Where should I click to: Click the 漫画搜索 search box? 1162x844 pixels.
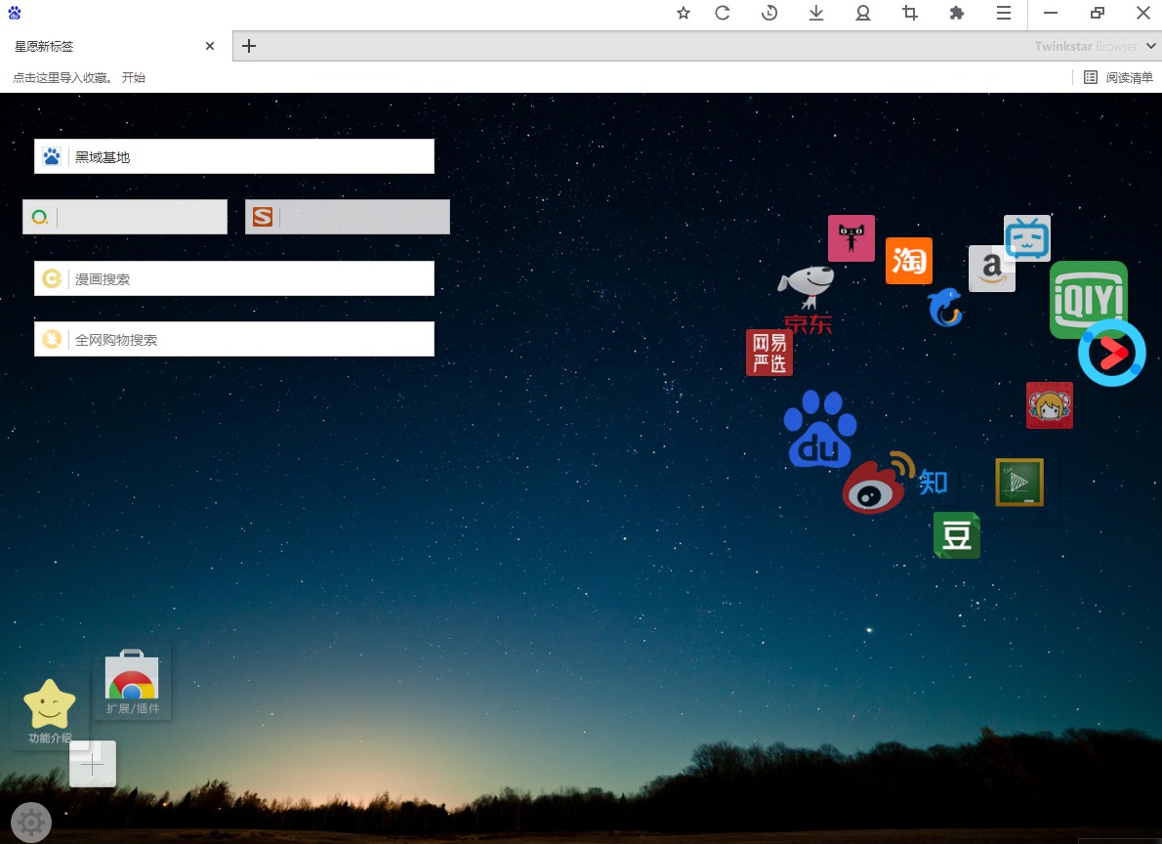tap(234, 278)
